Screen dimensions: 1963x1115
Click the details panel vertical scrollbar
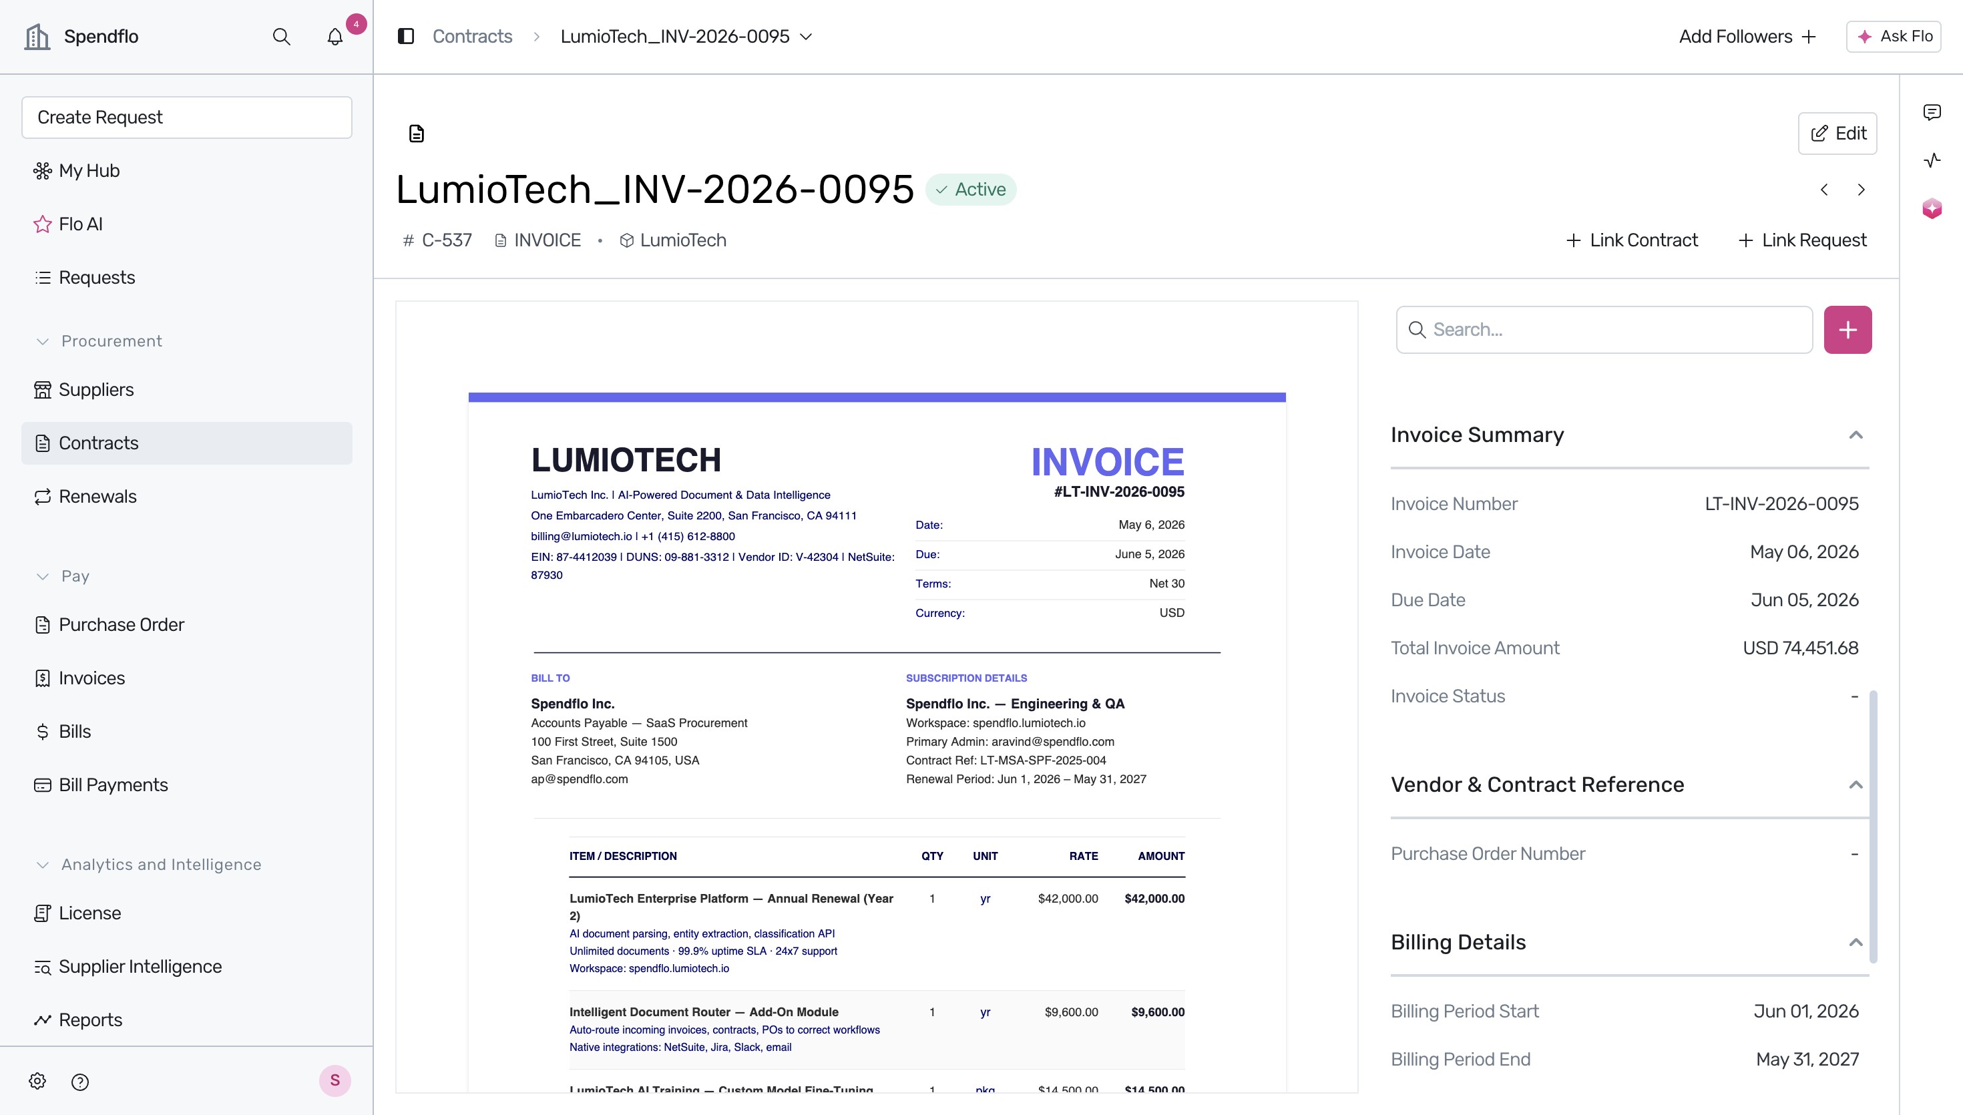tap(1874, 827)
